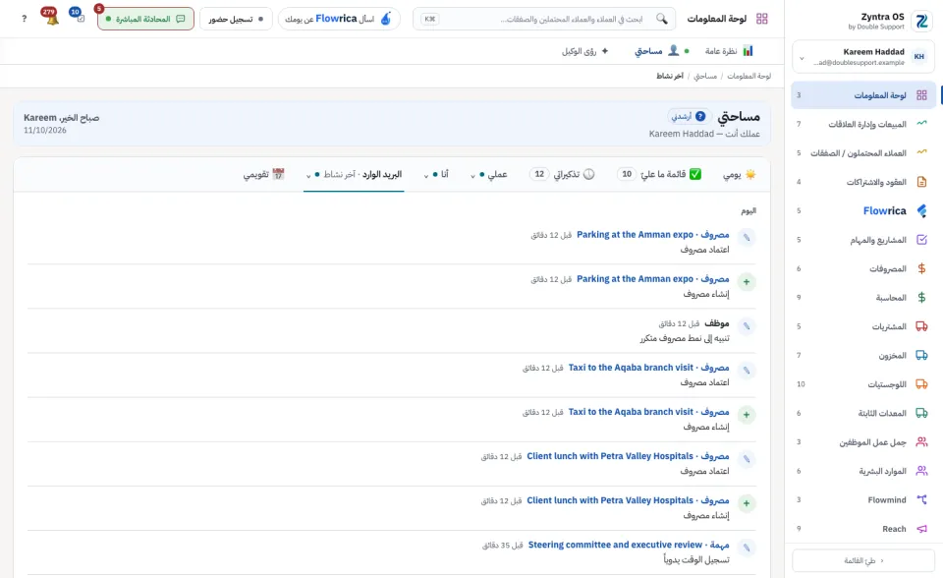Click the Flowmind branch icon
The height and width of the screenshot is (578, 943).
(x=921, y=499)
